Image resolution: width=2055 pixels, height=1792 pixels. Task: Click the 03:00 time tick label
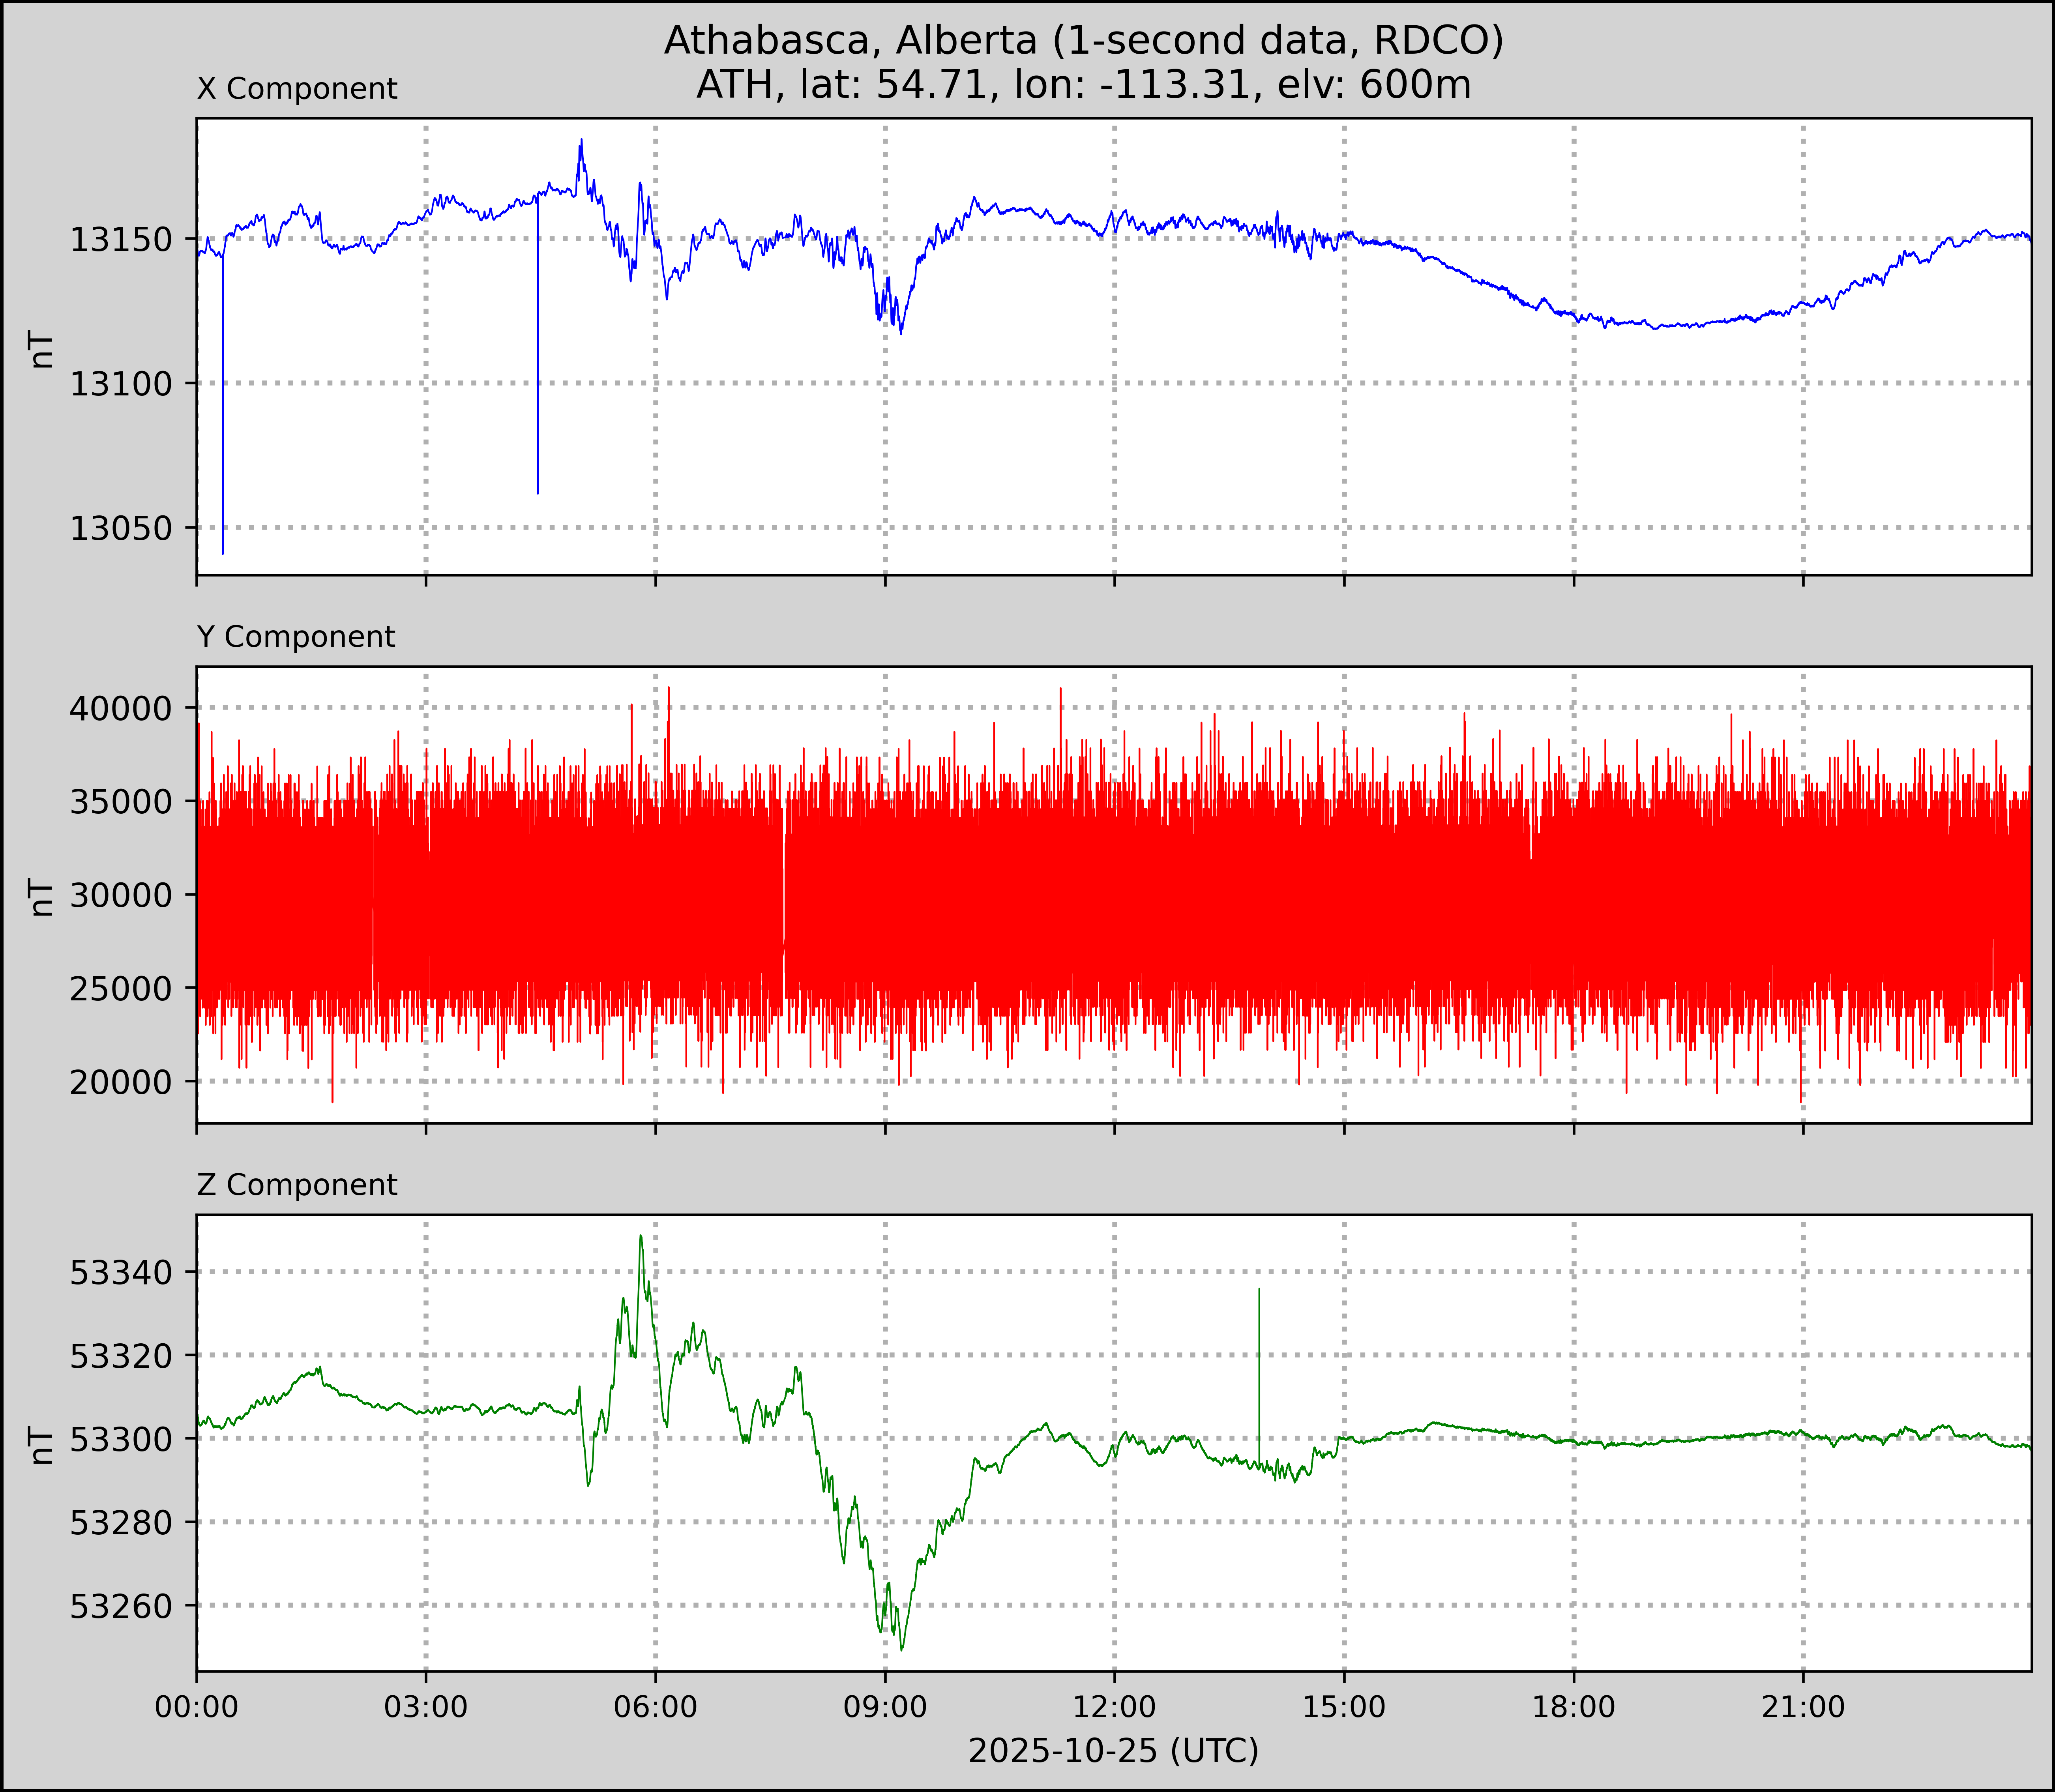click(x=426, y=1706)
